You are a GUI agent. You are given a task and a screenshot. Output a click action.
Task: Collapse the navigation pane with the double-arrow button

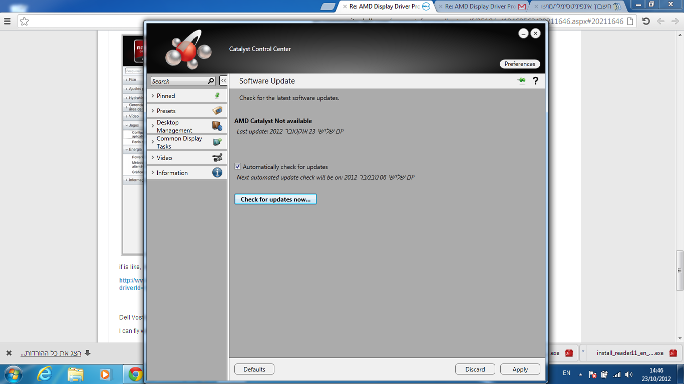[223, 81]
